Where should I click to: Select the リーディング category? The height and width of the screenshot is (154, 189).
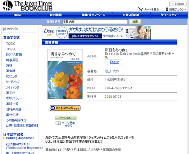[13, 82]
